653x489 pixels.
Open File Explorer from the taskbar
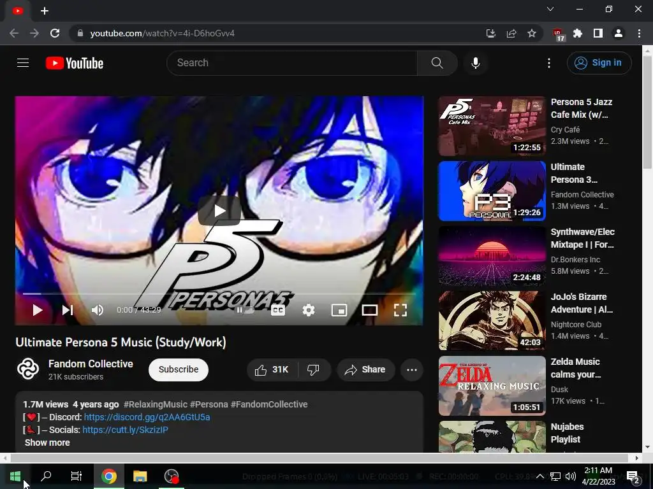pyautogui.click(x=140, y=476)
